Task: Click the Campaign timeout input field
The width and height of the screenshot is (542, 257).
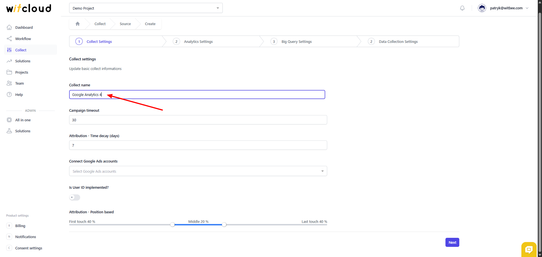Action: click(x=198, y=120)
